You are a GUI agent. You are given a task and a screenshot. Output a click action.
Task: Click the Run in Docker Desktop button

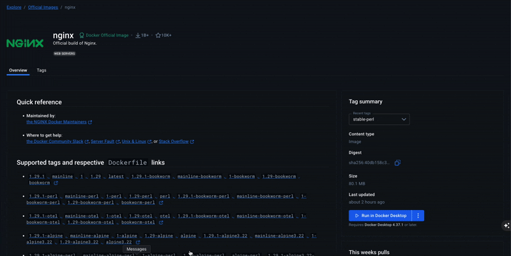point(380,216)
